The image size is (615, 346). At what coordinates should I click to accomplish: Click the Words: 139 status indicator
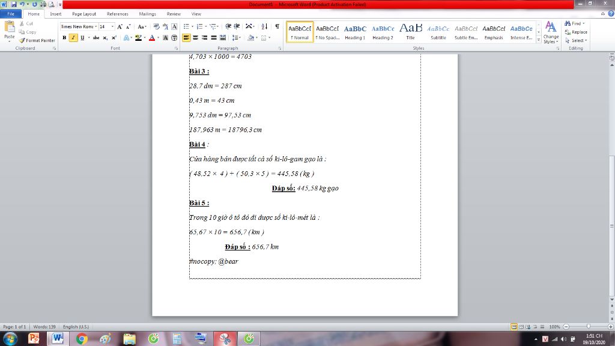(44, 327)
